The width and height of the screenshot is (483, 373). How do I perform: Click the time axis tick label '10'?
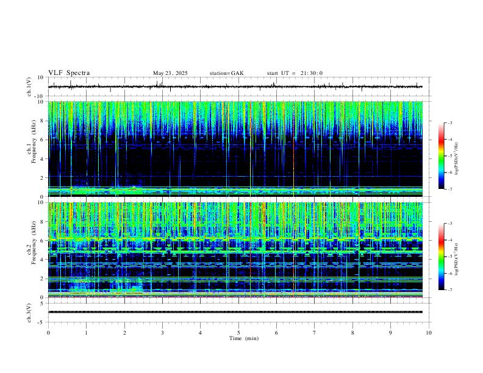429,333
